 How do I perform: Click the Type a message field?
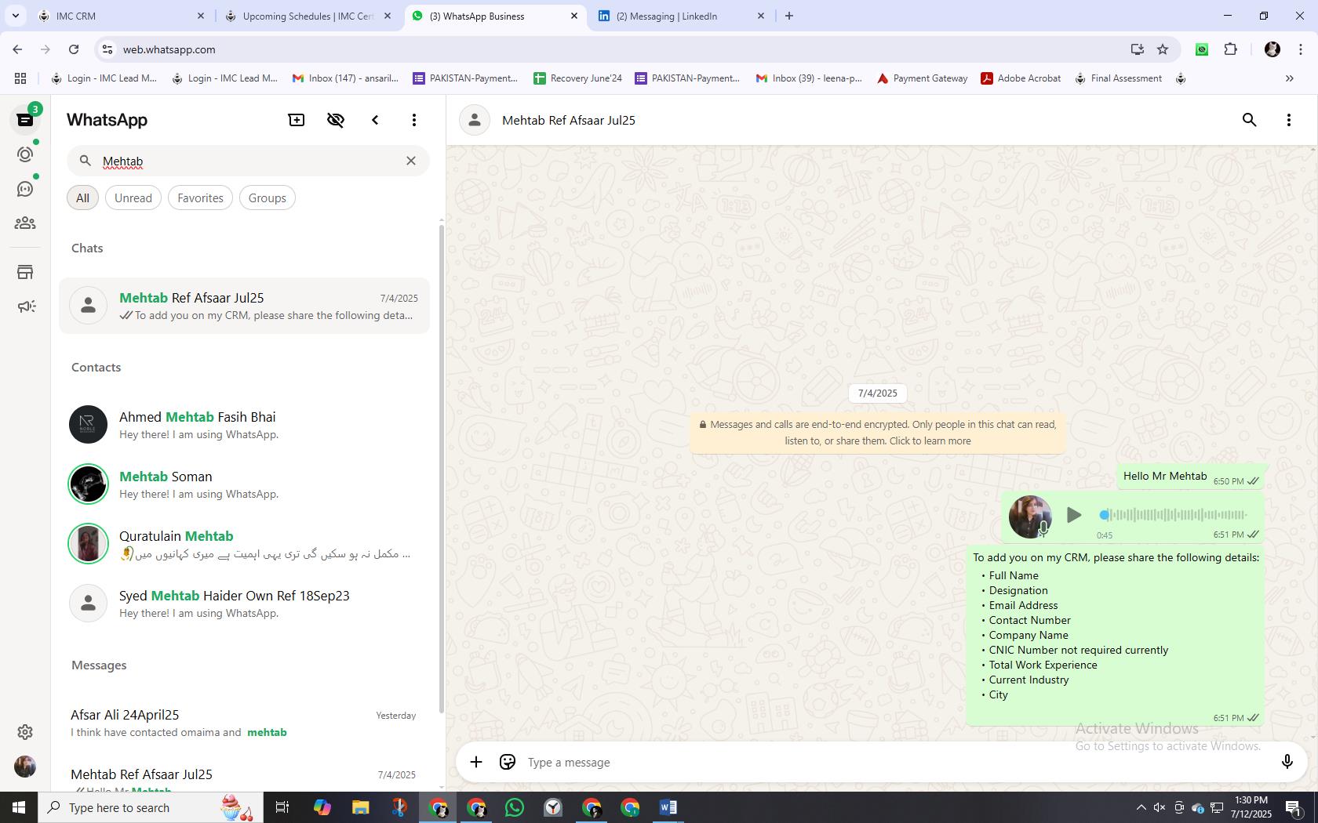894,762
